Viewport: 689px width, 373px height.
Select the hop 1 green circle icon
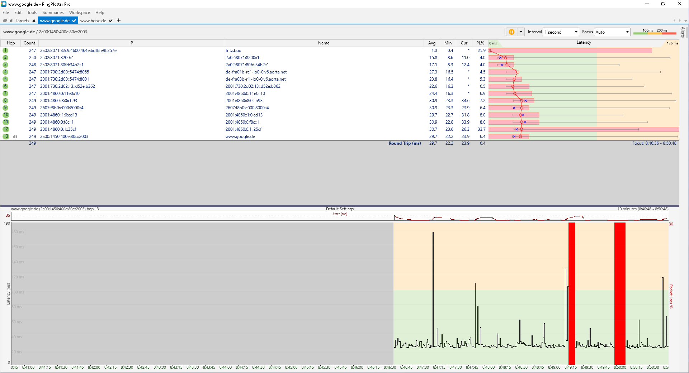5,51
